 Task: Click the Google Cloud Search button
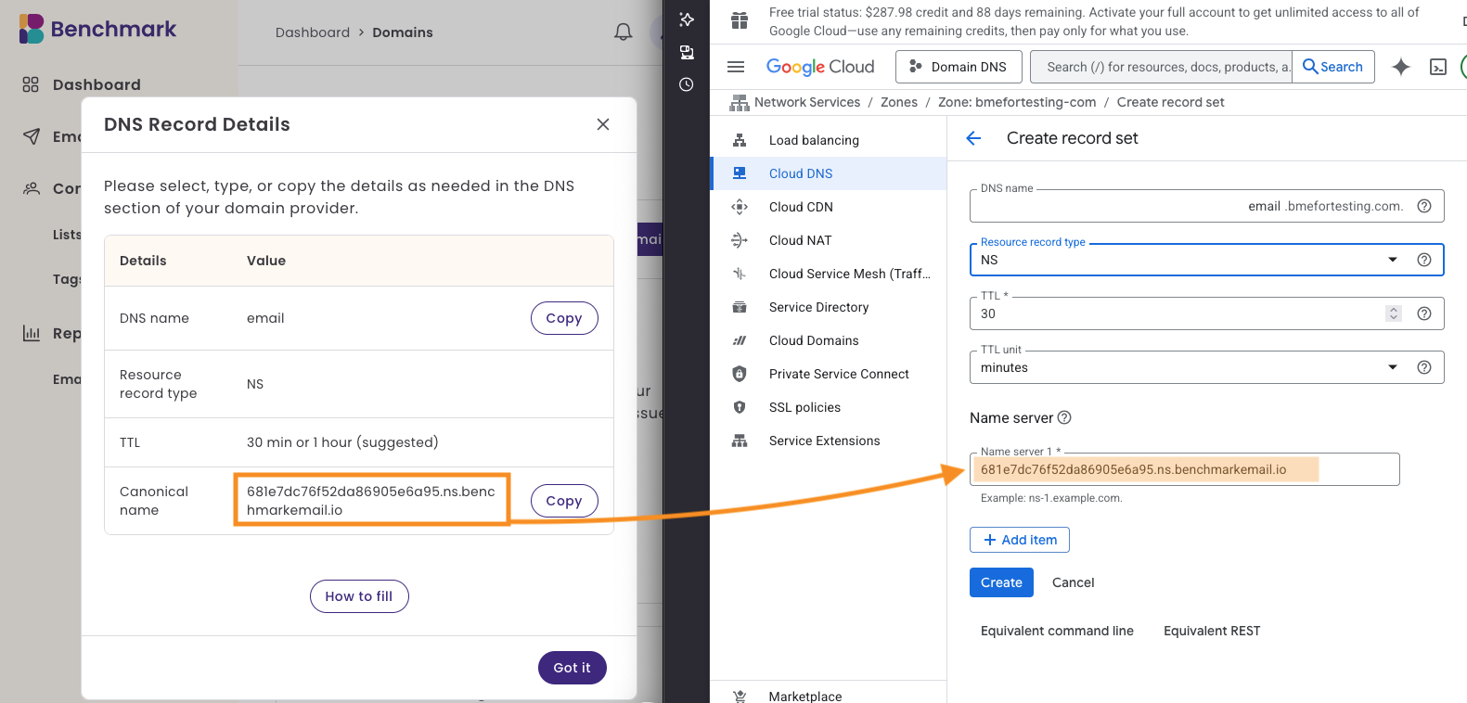coord(1333,67)
